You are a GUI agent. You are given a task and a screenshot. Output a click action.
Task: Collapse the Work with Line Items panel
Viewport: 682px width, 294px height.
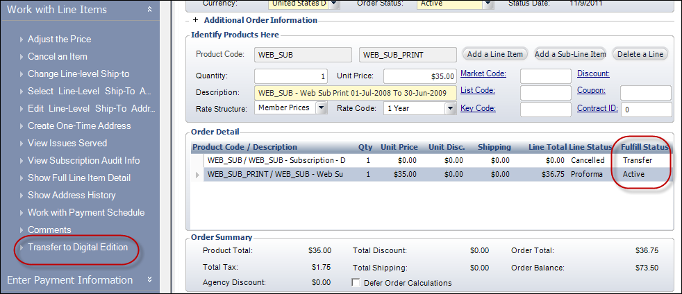(x=150, y=10)
